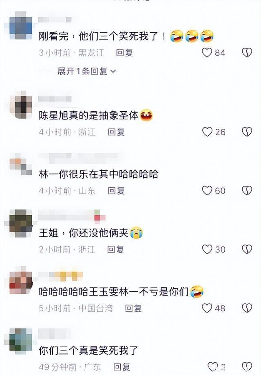Screen dimensions: 261x375
Task: Reply to the 陈星旭真的是抽象圣体 comment
Action: coord(116,132)
